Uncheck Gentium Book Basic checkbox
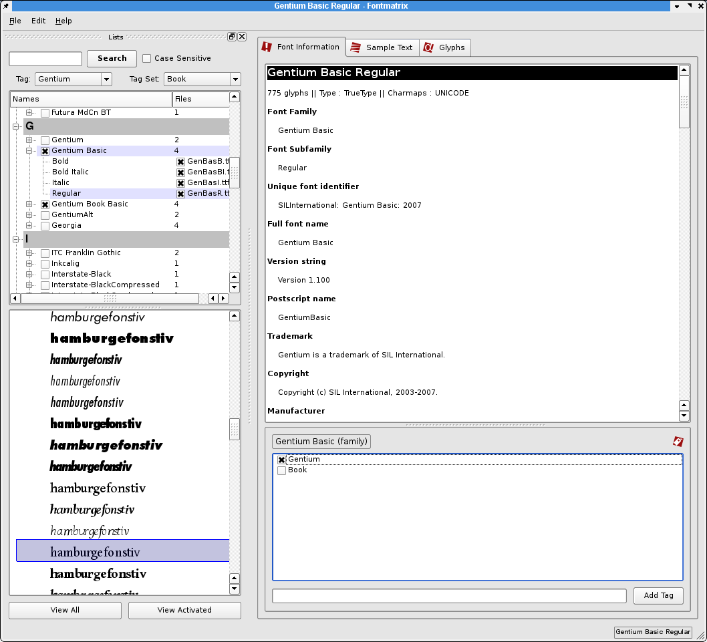This screenshot has height=642, width=707. pos(45,204)
